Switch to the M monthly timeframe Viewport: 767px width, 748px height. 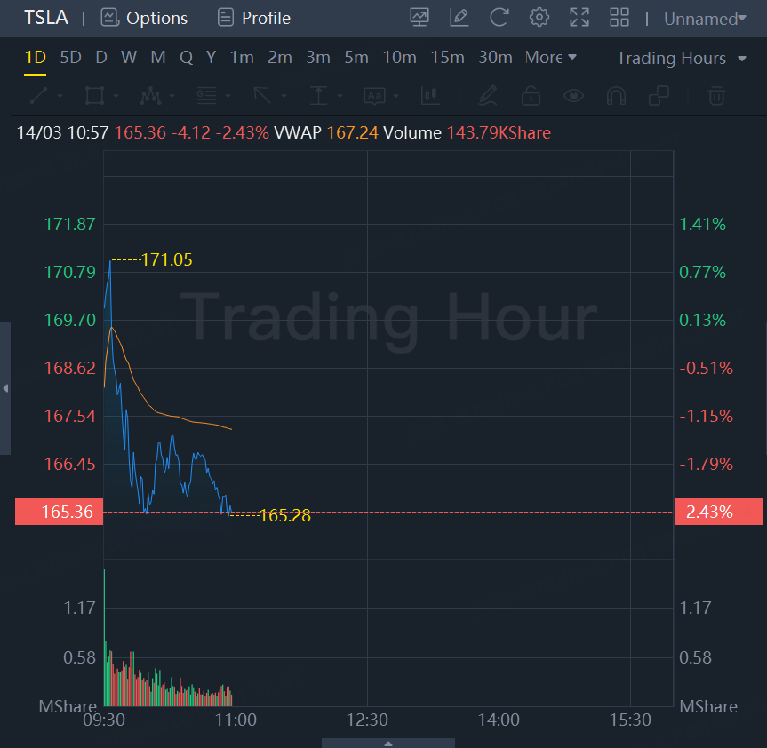tap(158, 58)
